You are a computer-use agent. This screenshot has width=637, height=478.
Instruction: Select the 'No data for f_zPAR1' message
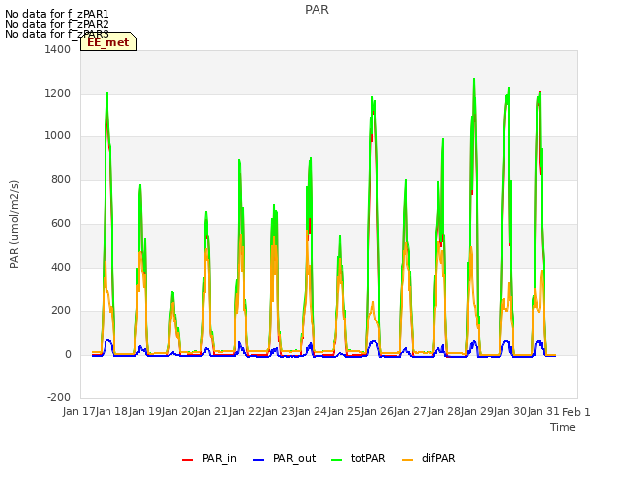[57, 15]
